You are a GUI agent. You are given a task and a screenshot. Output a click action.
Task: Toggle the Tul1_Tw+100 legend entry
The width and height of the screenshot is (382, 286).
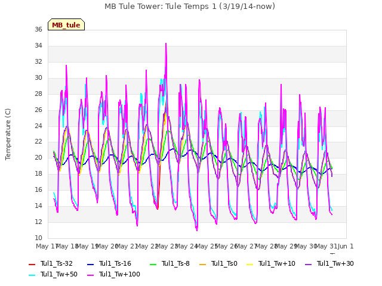[113, 274]
